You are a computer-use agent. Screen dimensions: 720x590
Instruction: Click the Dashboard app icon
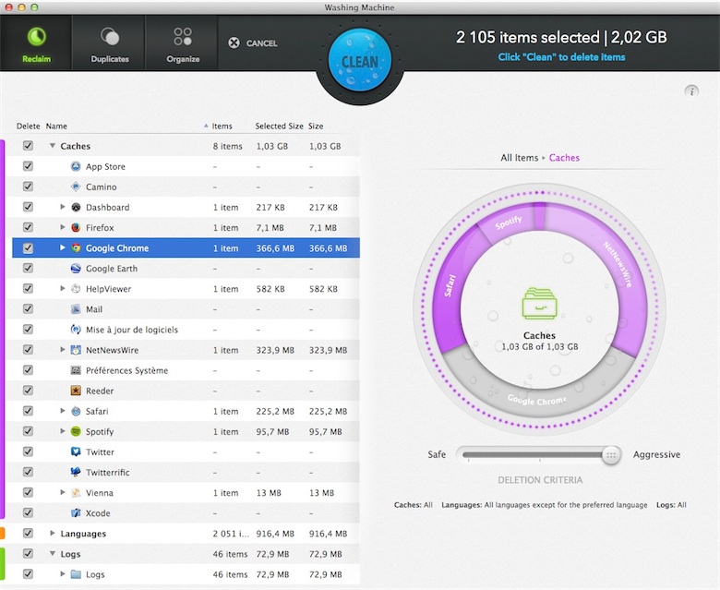coord(76,207)
